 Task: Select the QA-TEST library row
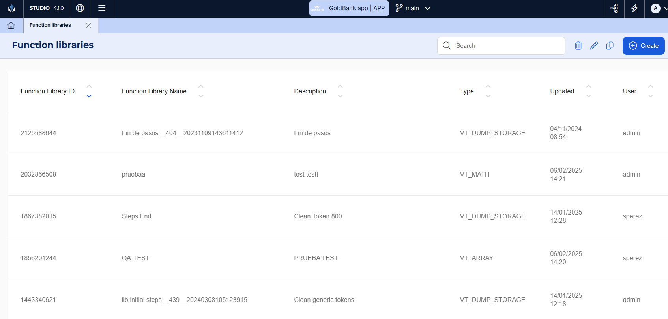pos(135,258)
